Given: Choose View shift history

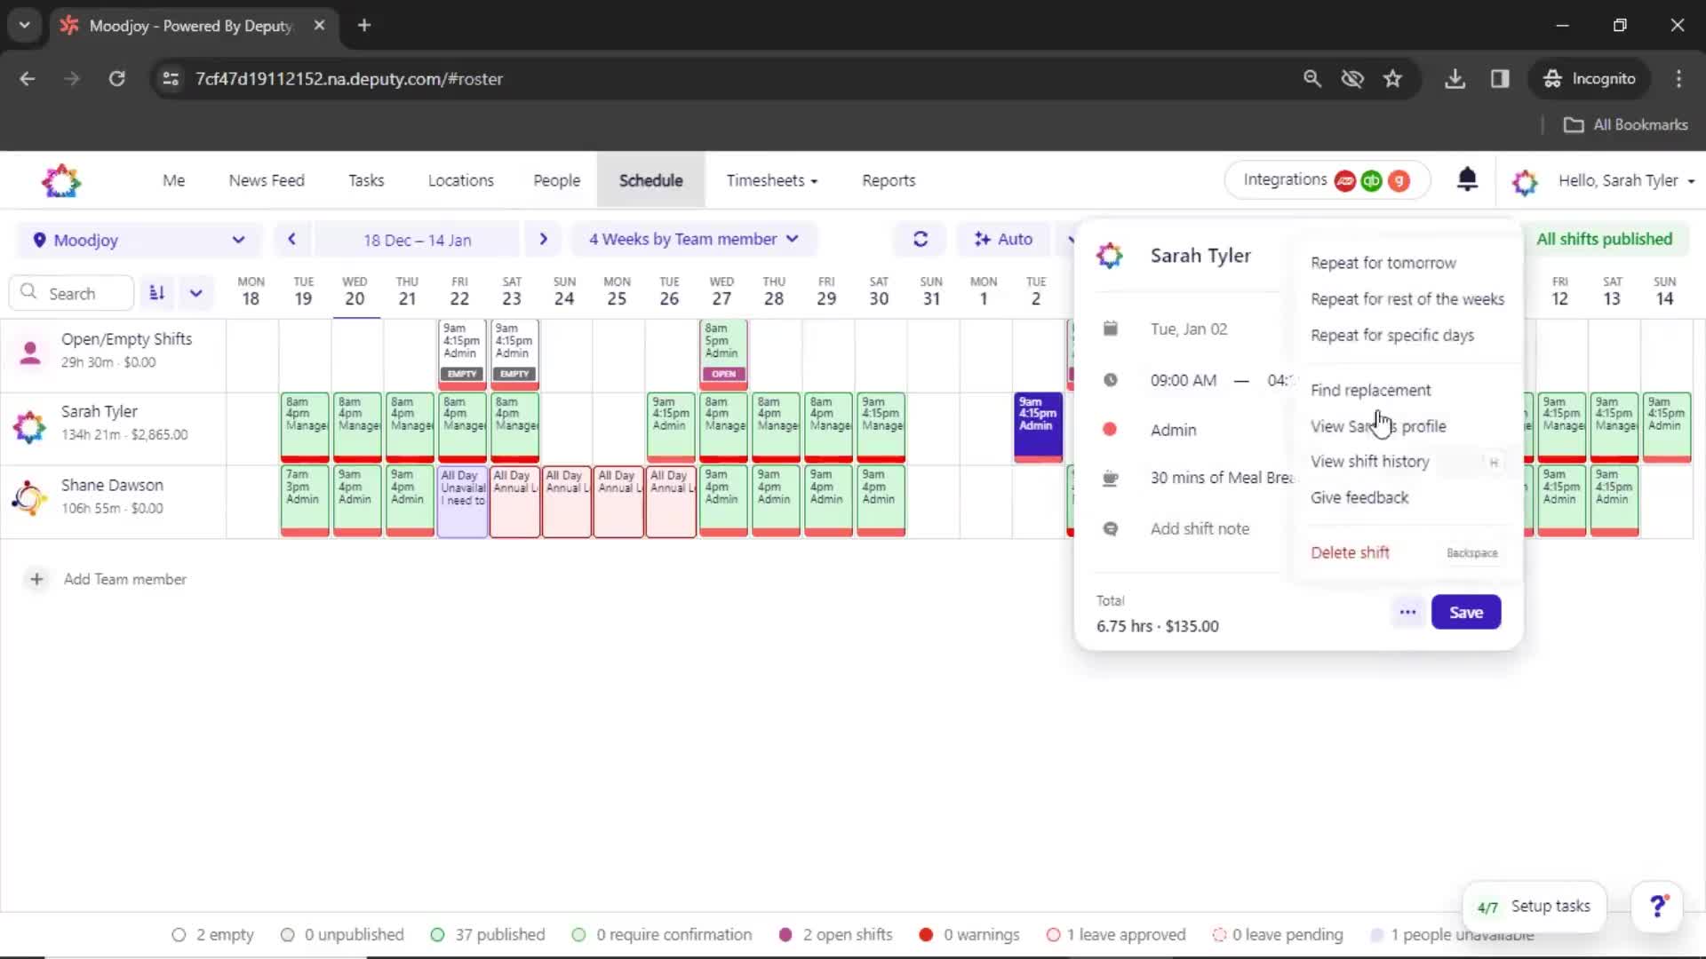Looking at the screenshot, I should coord(1369,462).
